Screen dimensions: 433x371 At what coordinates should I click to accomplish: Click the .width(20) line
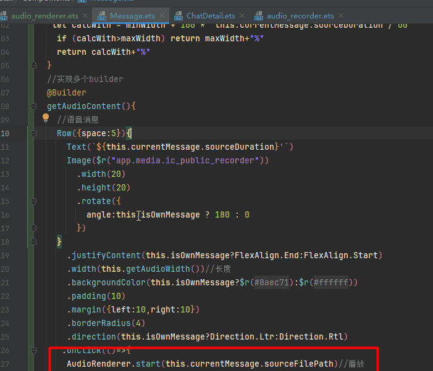(x=101, y=174)
